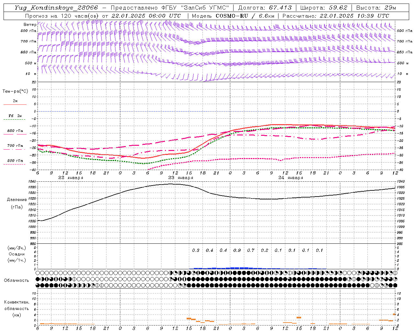Click the "2м" temperature legend entry
This screenshot has height=331, width=414.
click(15, 101)
